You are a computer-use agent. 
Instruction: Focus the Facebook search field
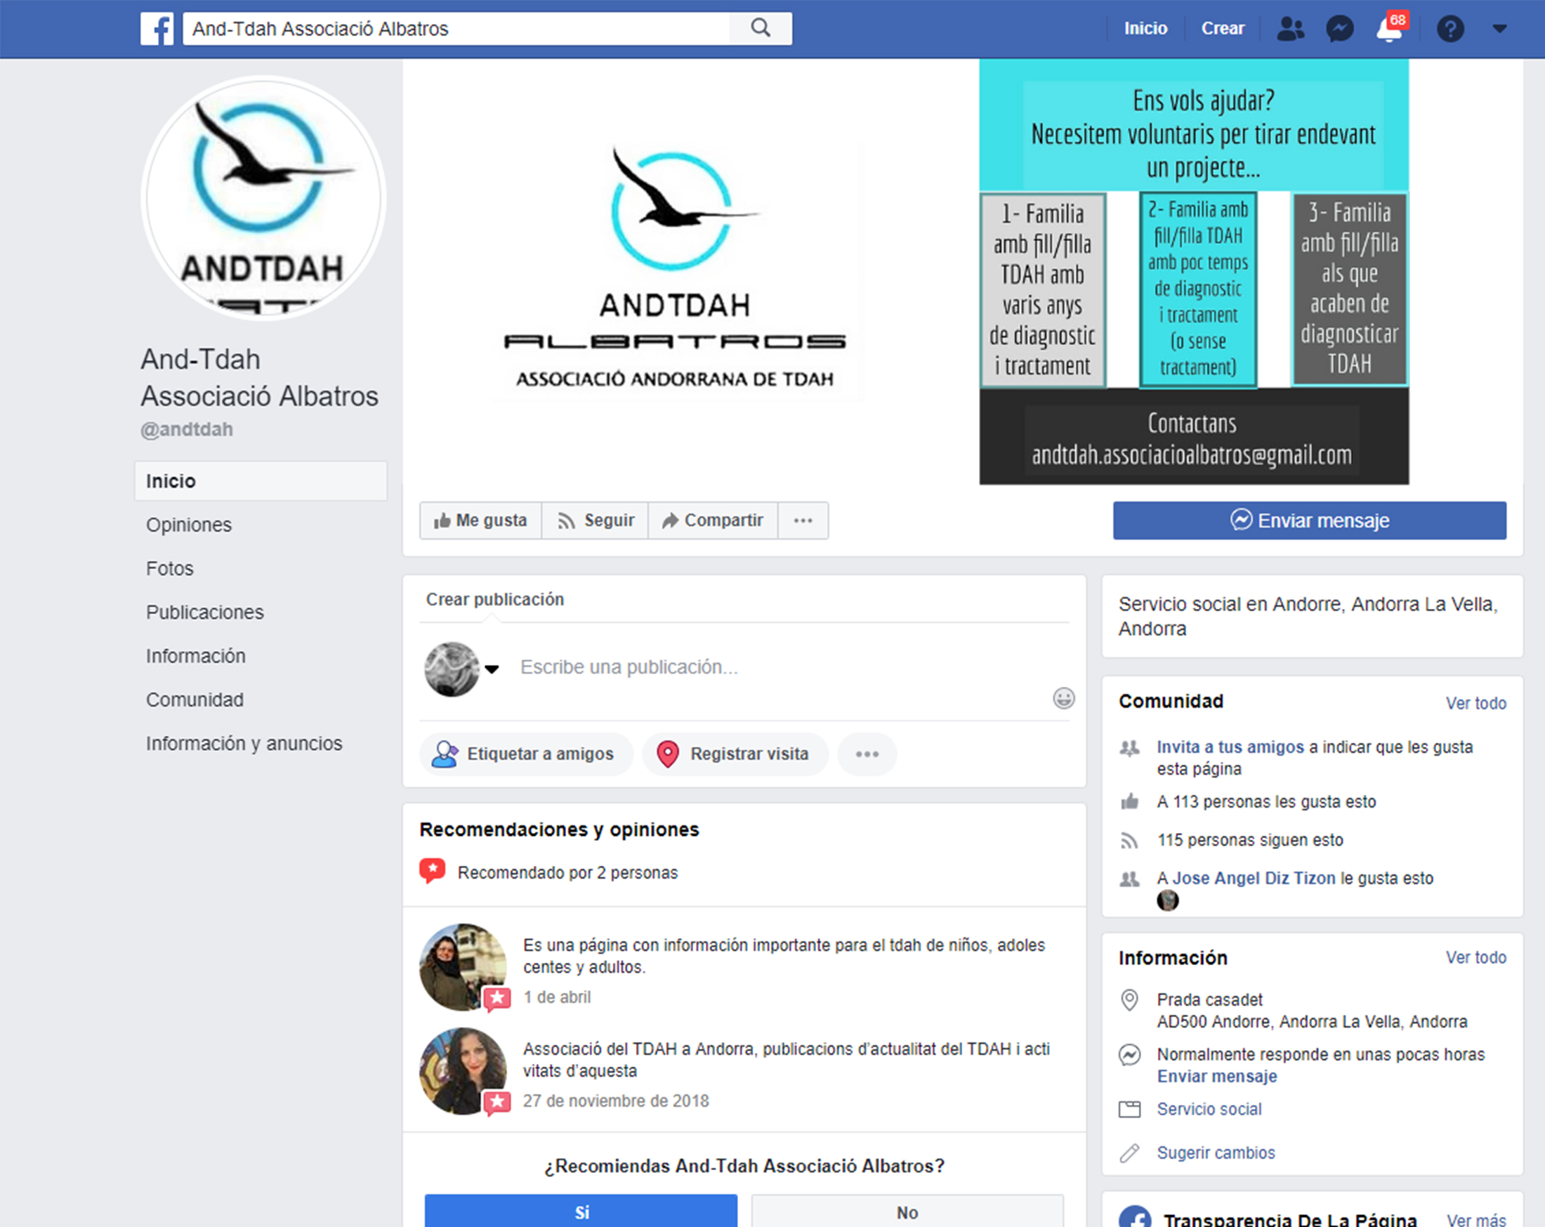pos(456,29)
